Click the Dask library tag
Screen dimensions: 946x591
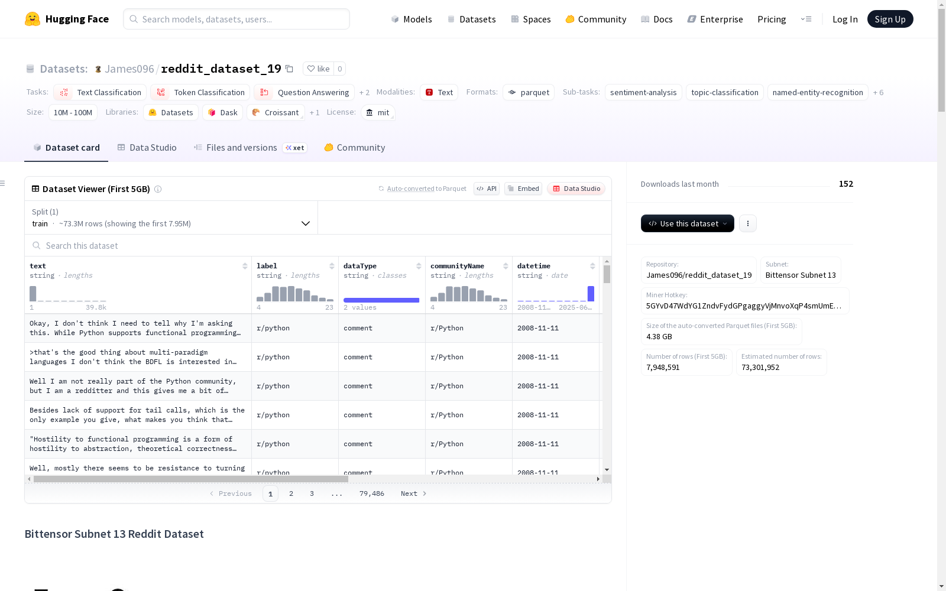(222, 112)
